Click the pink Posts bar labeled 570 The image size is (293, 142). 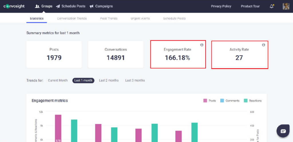58,128
